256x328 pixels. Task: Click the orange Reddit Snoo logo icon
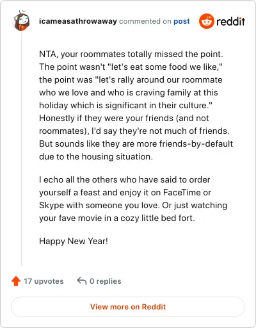(206, 21)
